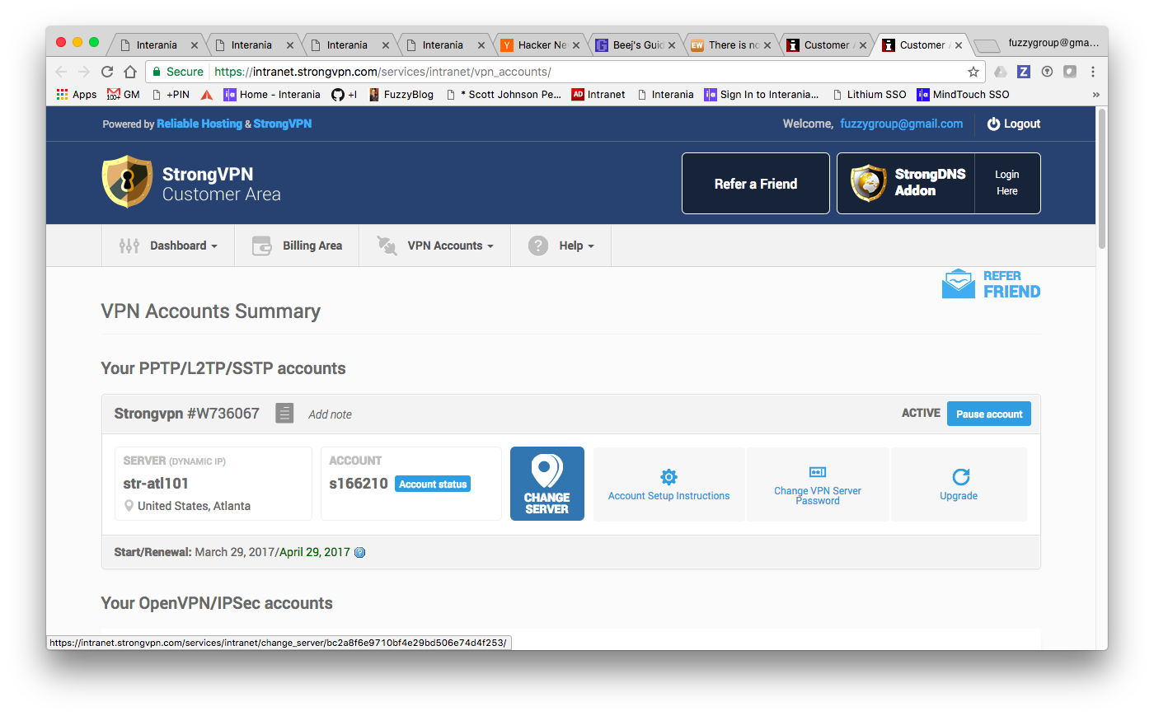The height and width of the screenshot is (716, 1154).
Task: Open +PIN bookmark
Action: point(171,95)
